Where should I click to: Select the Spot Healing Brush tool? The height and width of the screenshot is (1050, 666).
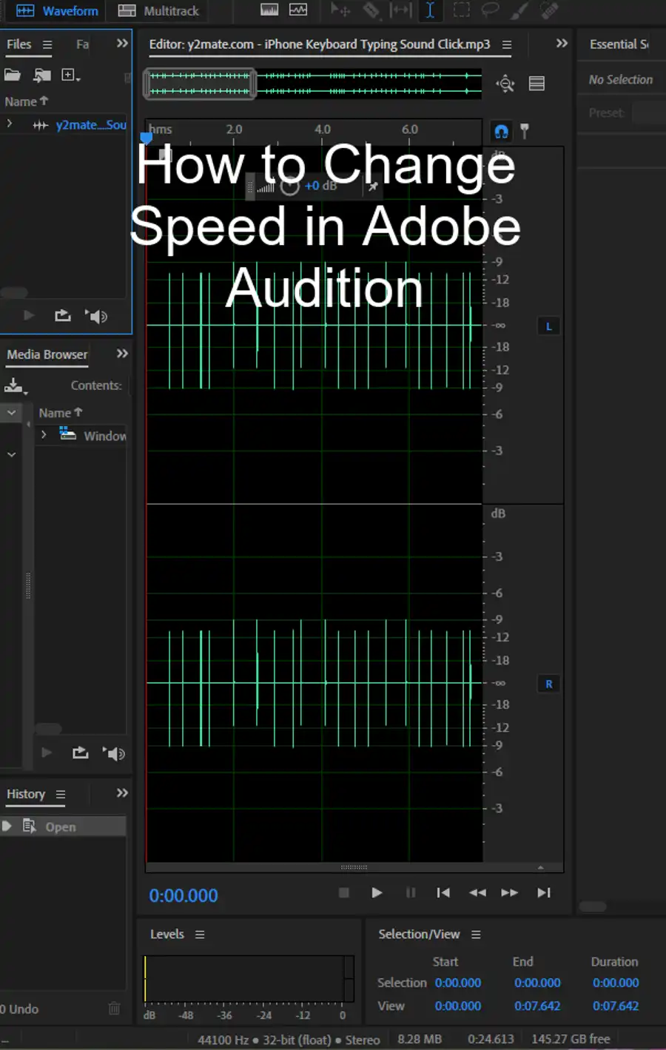click(549, 10)
